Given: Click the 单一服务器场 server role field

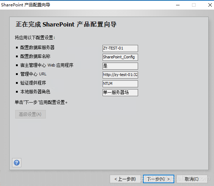Looking at the screenshot, I should [x=120, y=93].
